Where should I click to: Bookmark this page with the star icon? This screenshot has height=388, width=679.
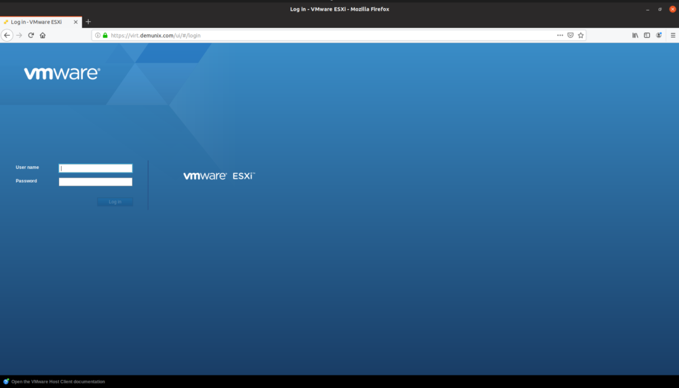click(x=581, y=35)
